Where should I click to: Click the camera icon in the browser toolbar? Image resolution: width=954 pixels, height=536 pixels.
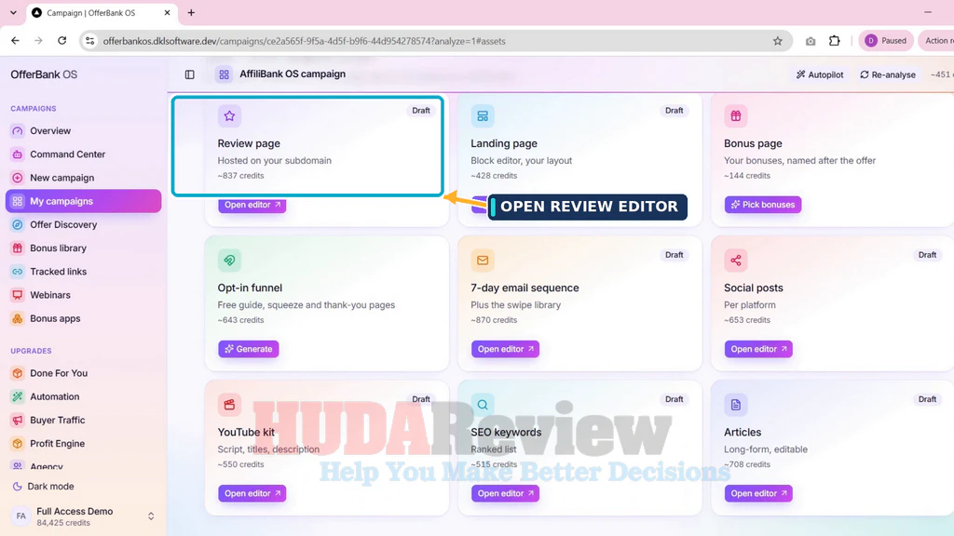tap(811, 41)
